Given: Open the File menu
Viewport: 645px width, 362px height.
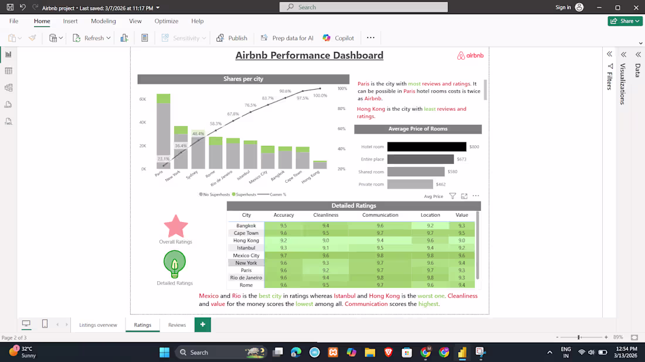Looking at the screenshot, I should 13,21.
